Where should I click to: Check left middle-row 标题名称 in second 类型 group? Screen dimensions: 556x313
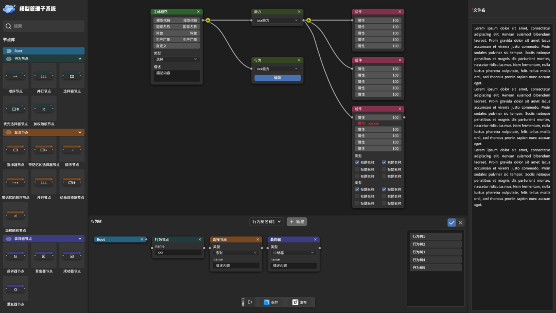357,196
